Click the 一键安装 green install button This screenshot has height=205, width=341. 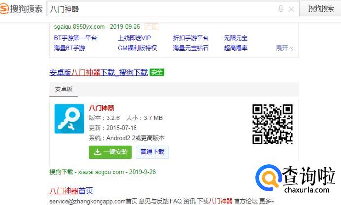tap(110, 152)
